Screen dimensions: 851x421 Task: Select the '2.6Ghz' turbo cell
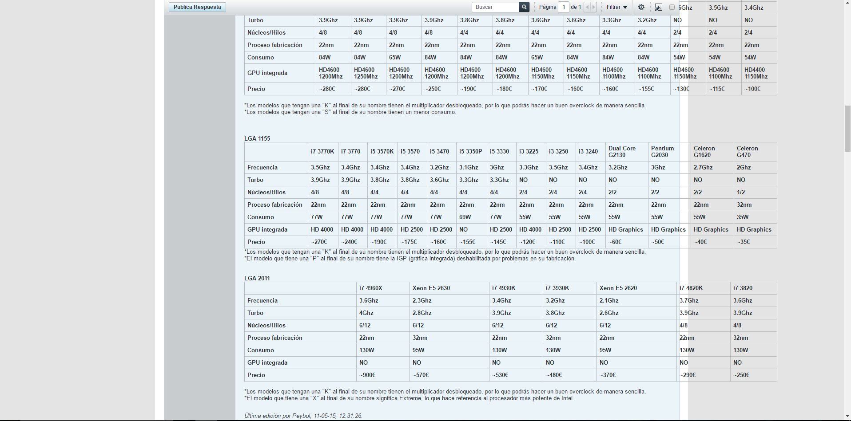636,313
